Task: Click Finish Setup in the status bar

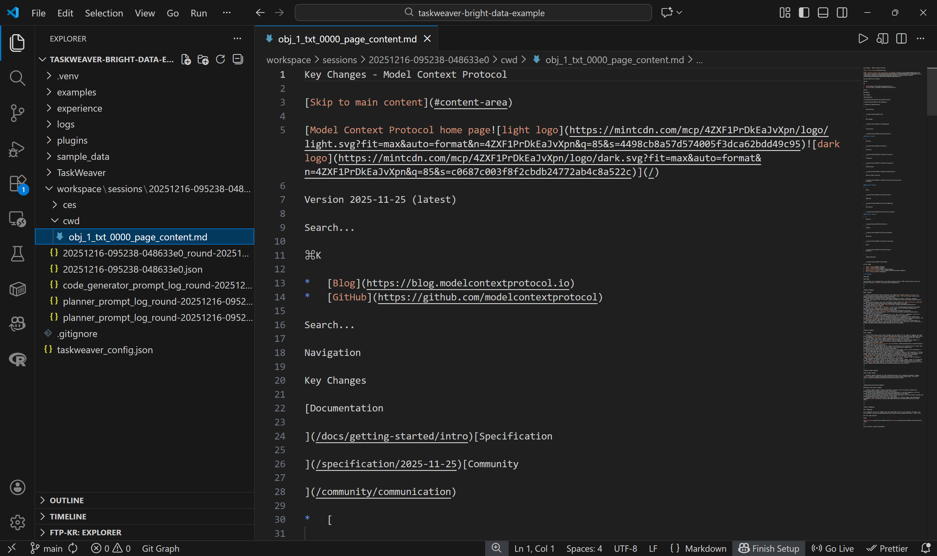Action: pyautogui.click(x=768, y=548)
